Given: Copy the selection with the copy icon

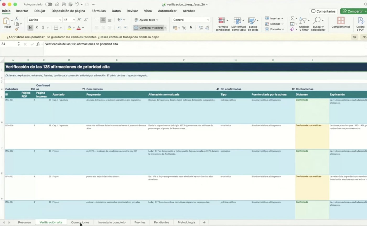Looking at the screenshot, I should click(x=17, y=24).
